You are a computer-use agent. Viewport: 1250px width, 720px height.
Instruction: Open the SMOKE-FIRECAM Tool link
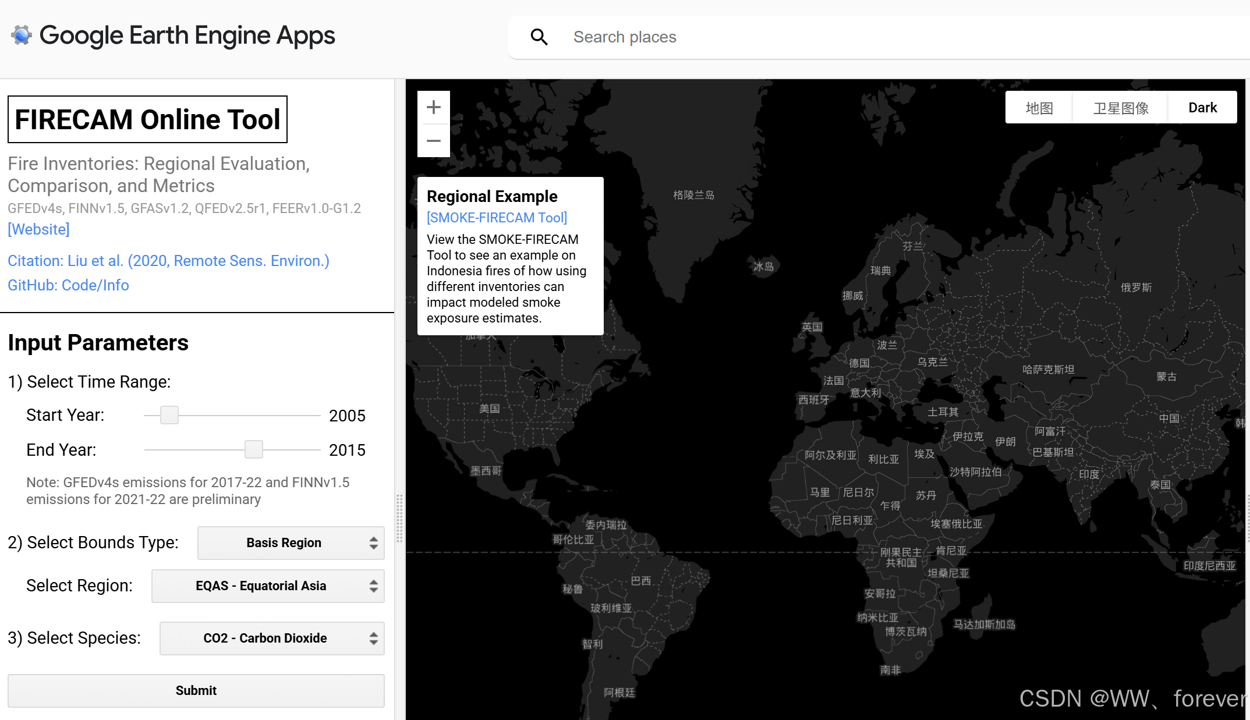tap(497, 218)
